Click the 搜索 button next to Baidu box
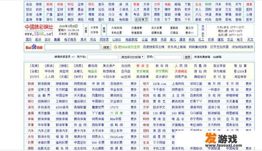The width and height of the screenshot is (262, 151). [106, 47]
